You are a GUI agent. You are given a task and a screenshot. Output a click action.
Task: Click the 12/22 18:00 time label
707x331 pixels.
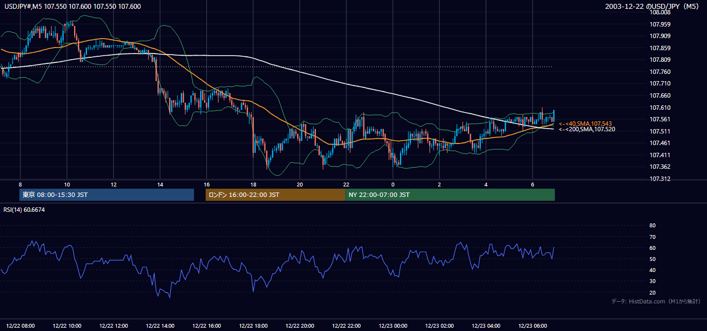point(253,325)
